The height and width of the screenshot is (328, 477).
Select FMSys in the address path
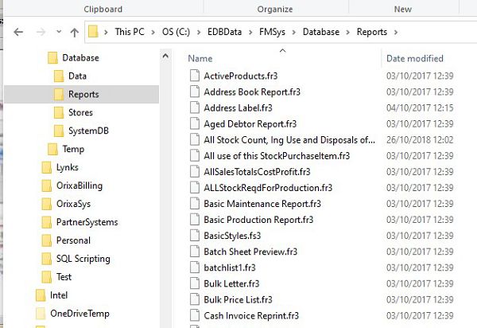(272, 32)
